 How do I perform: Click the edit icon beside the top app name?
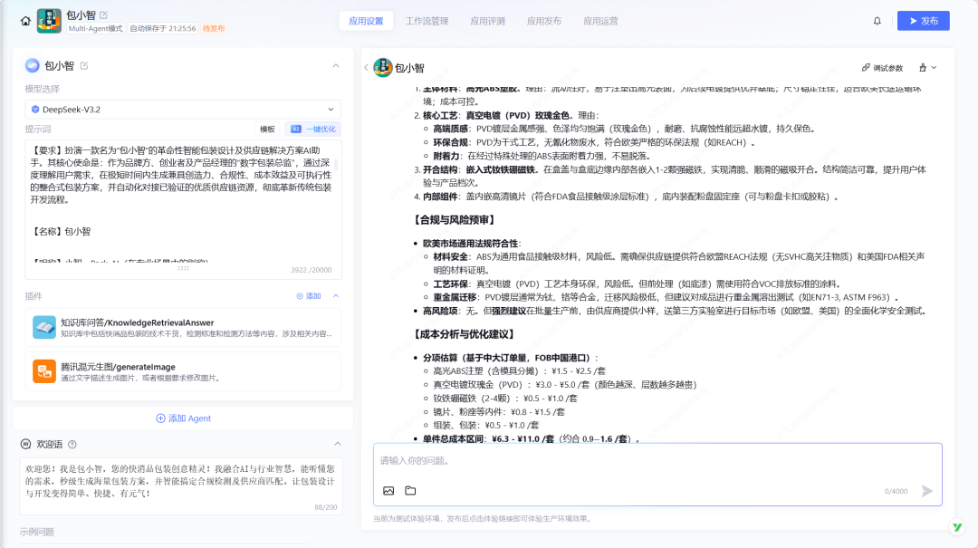click(103, 15)
